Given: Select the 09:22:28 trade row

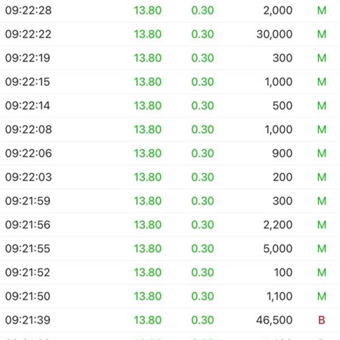Looking at the screenshot, I should 170,10.
